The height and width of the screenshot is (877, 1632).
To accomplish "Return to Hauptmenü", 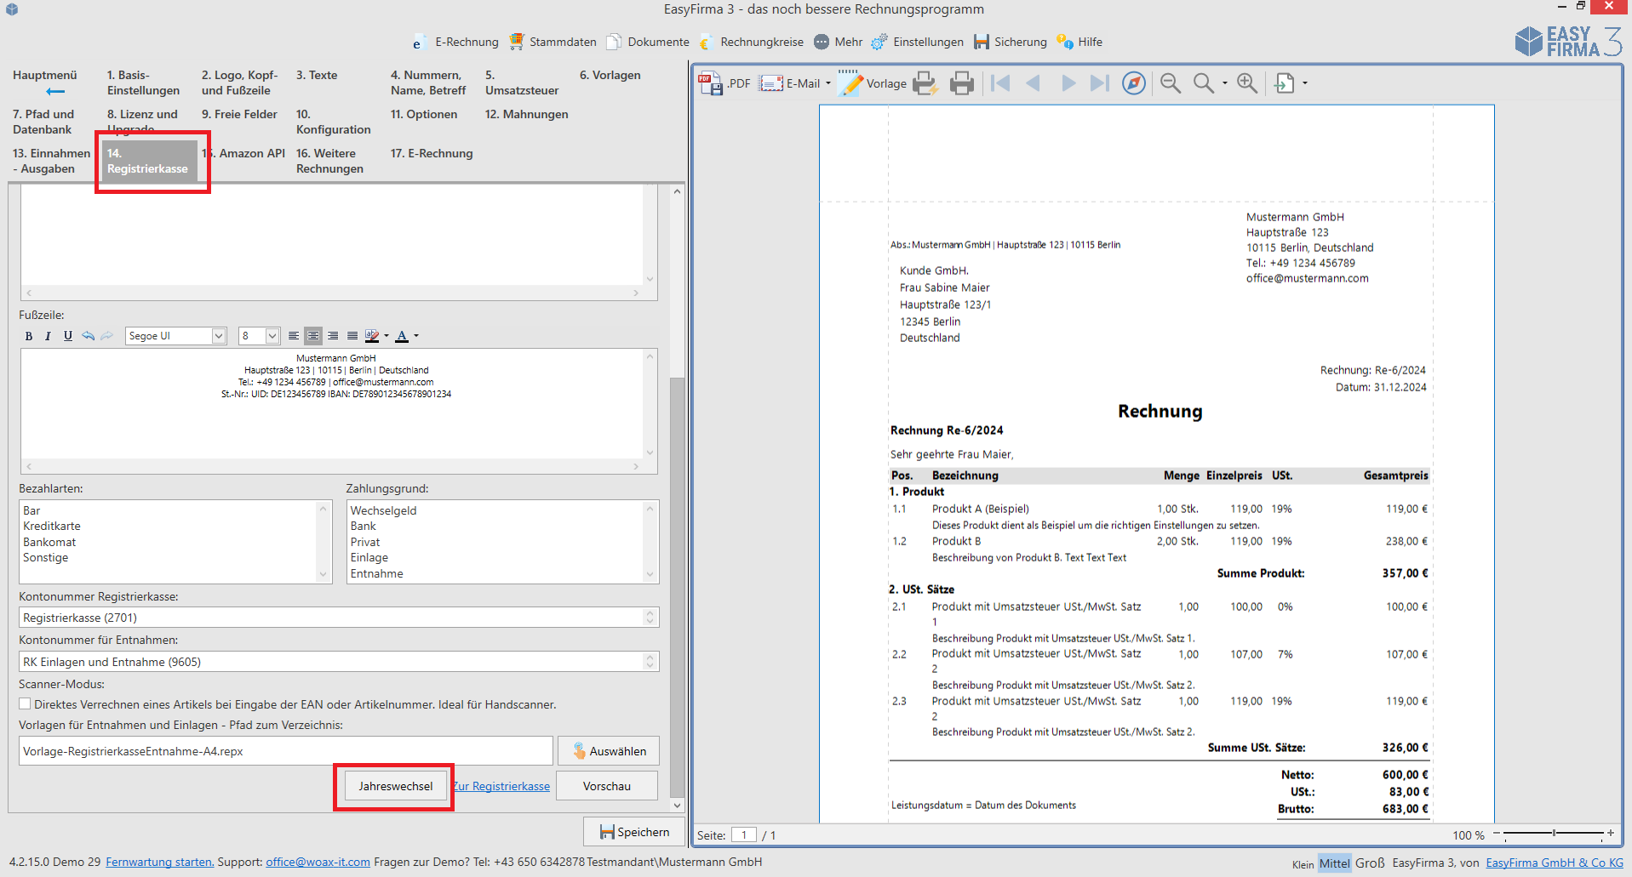I will tap(45, 83).
